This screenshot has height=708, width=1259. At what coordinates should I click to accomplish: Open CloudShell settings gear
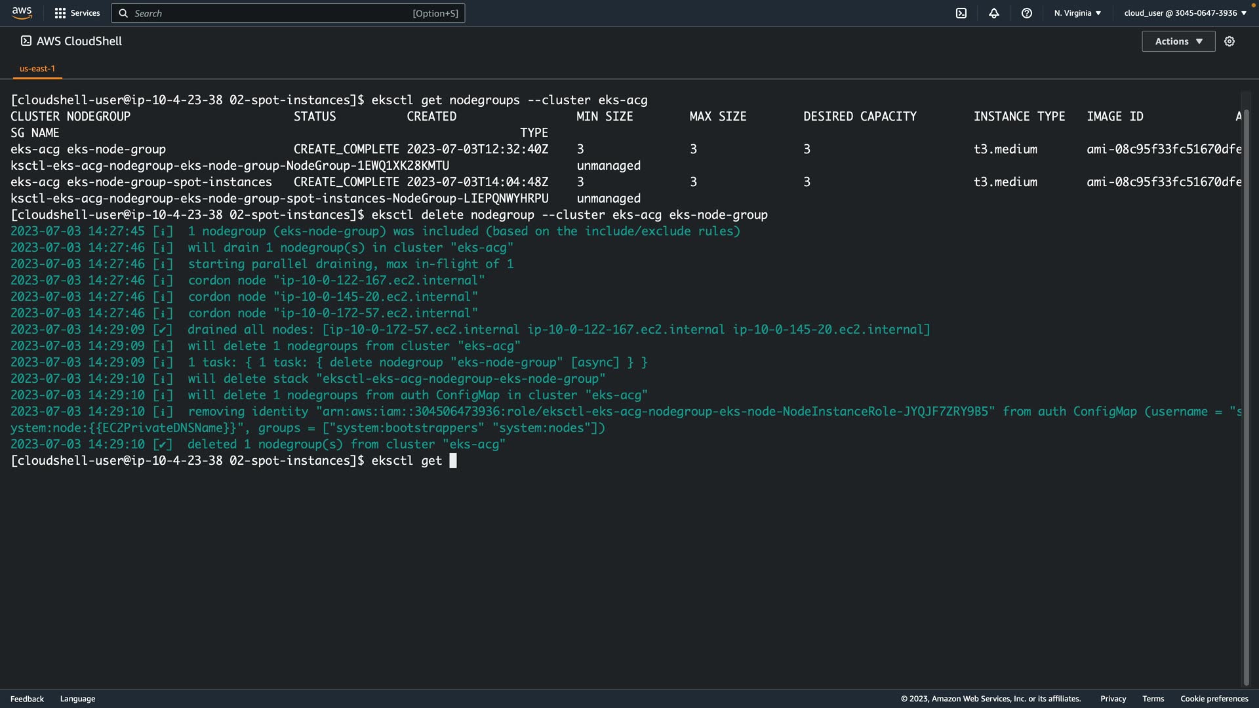pyautogui.click(x=1229, y=41)
